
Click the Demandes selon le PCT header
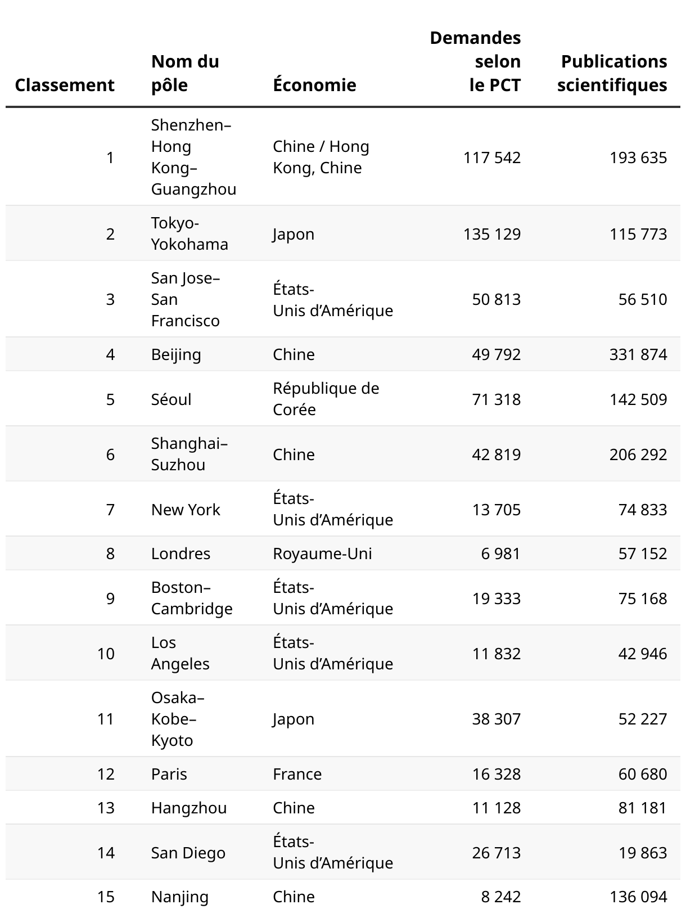475,61
